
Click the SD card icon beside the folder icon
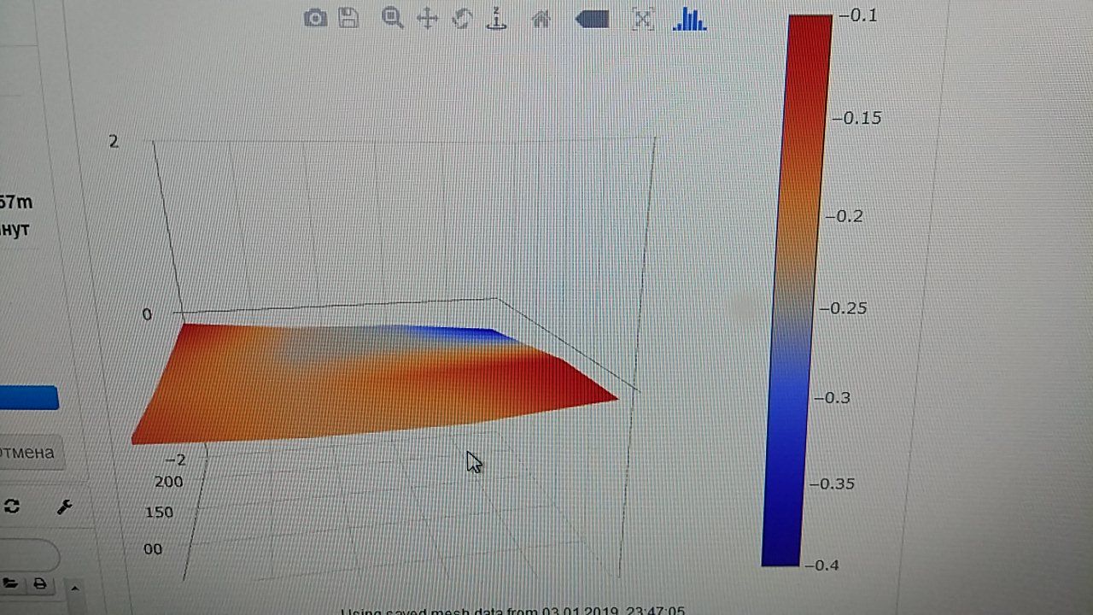click(x=40, y=584)
